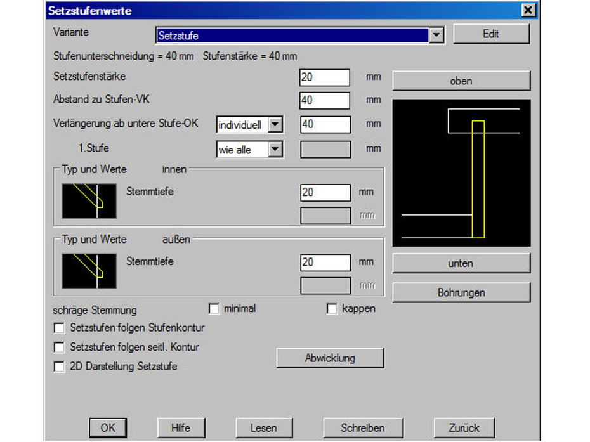Click the outer Stemmtiefe type preview icon
590x442 pixels.
click(x=89, y=271)
